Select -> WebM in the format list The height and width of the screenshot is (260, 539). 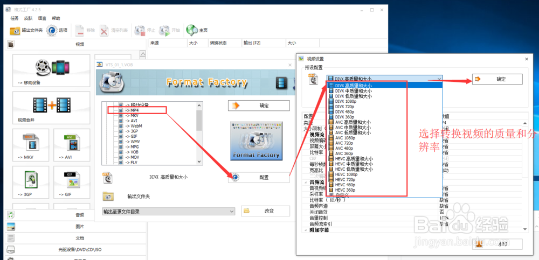134,126
